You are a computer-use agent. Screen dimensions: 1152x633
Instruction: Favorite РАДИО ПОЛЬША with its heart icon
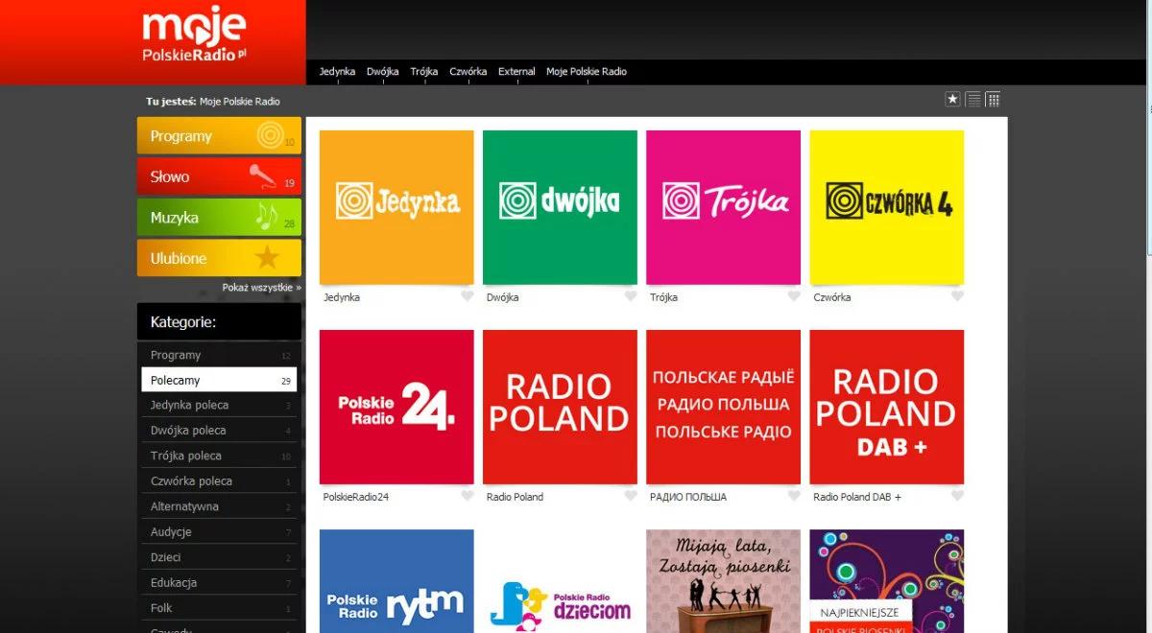click(x=794, y=496)
